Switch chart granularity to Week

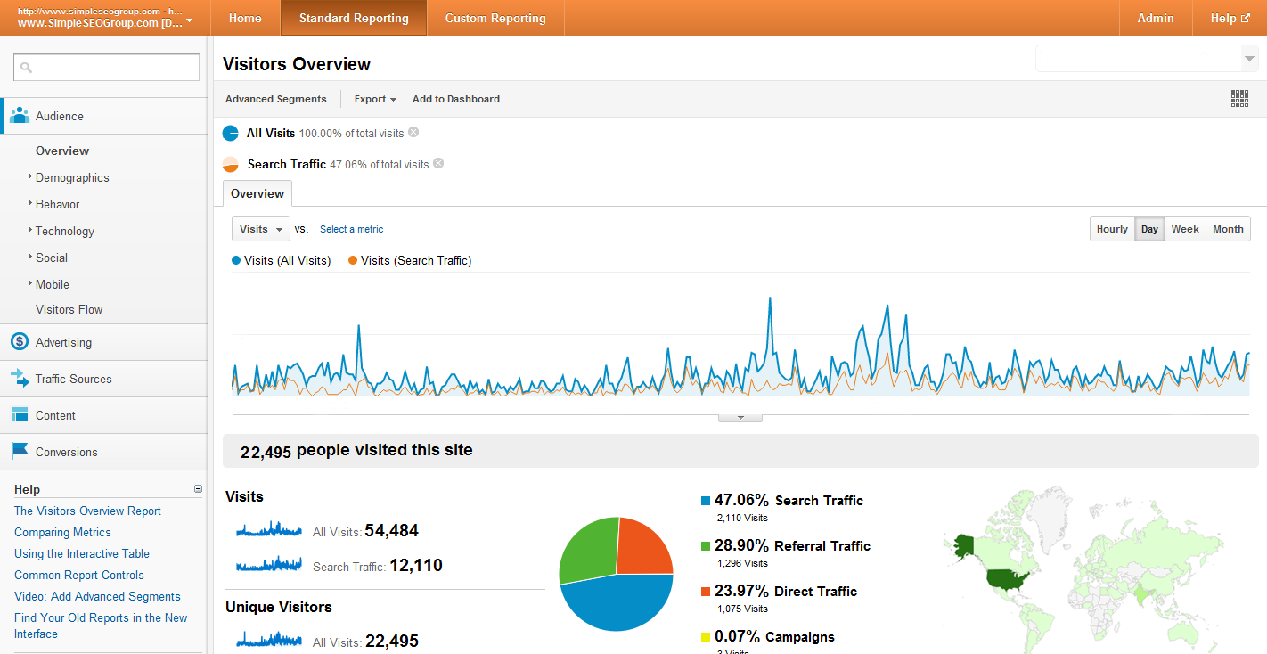pyautogui.click(x=1184, y=229)
